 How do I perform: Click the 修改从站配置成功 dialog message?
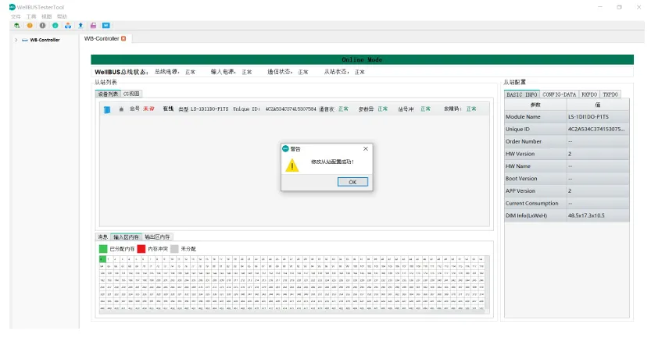(x=333, y=162)
